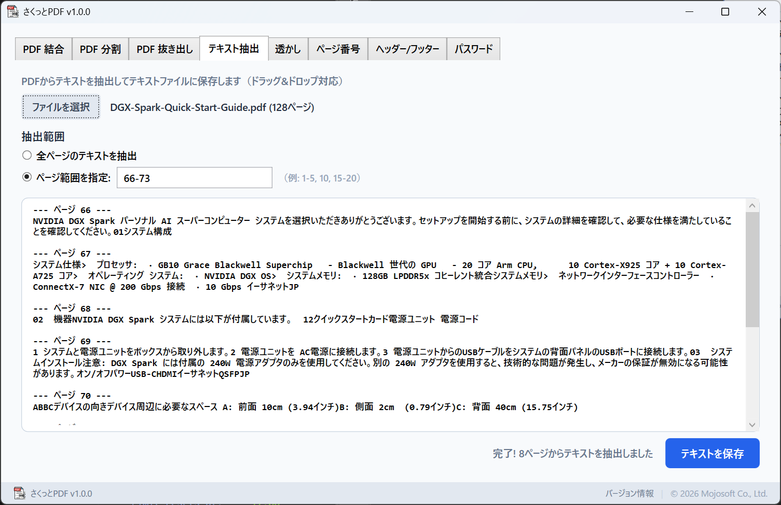Select the ヘッダー/フッター tab

click(x=407, y=48)
